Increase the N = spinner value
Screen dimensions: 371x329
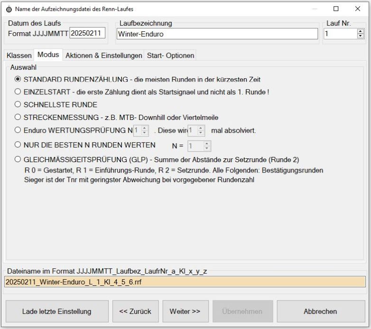(207, 144)
